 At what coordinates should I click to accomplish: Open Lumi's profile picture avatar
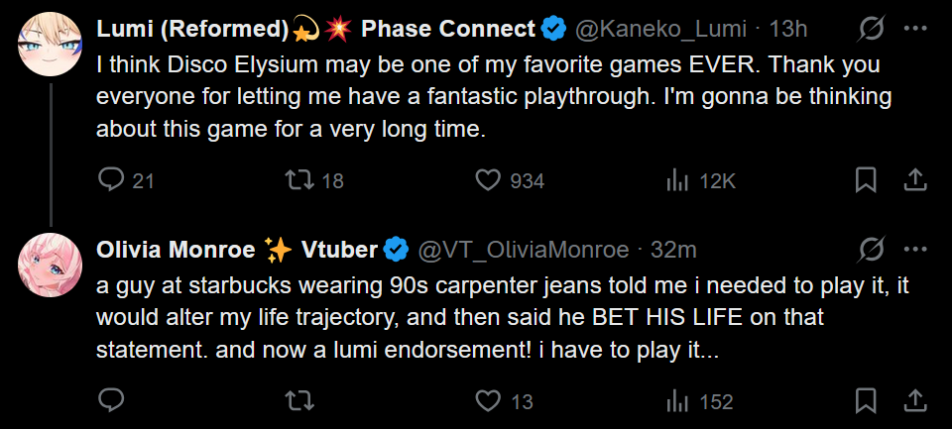click(51, 45)
